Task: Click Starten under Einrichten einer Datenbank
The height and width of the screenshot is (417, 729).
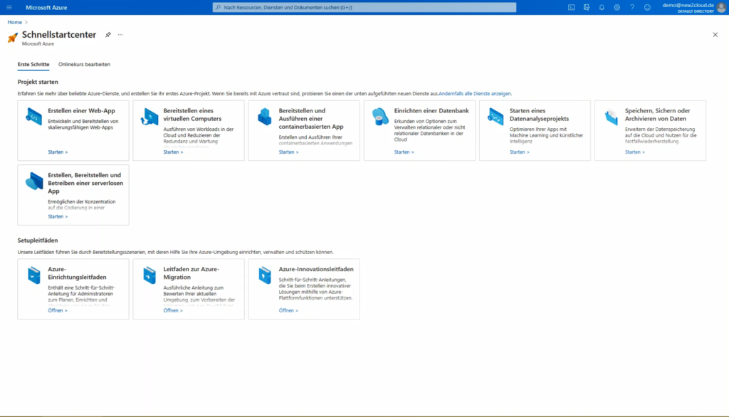Action: coord(404,152)
